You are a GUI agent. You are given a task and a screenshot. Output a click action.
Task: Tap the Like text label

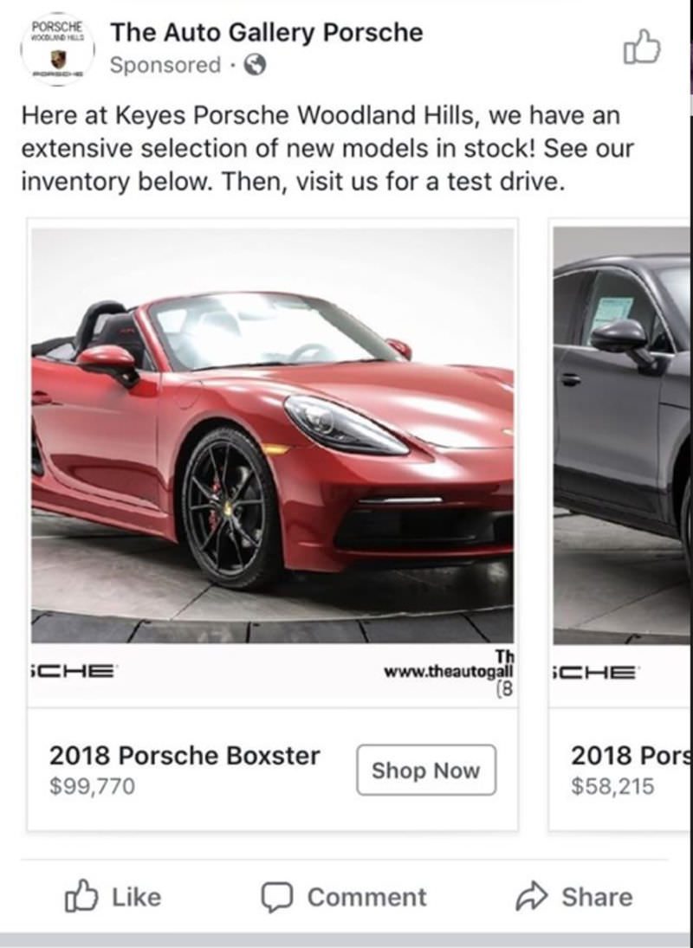point(136,897)
